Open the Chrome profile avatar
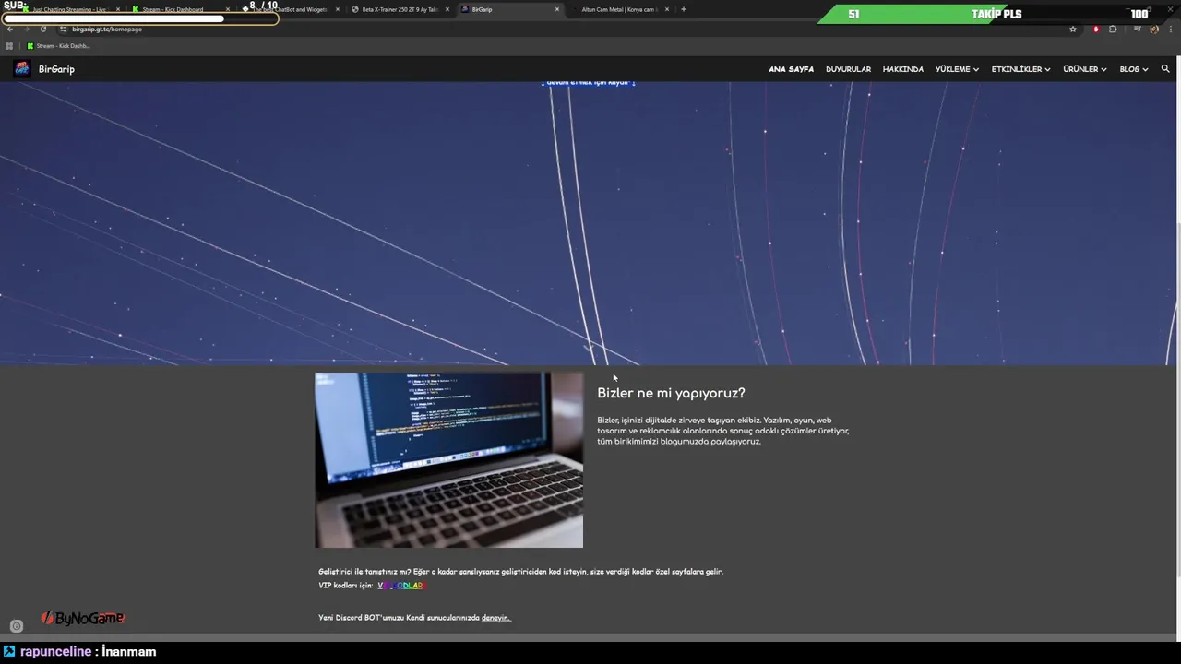This screenshot has height=664, width=1181. pos(1154,29)
